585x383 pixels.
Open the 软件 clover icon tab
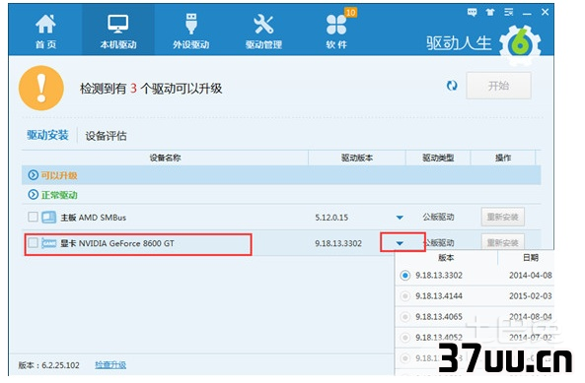pos(336,31)
